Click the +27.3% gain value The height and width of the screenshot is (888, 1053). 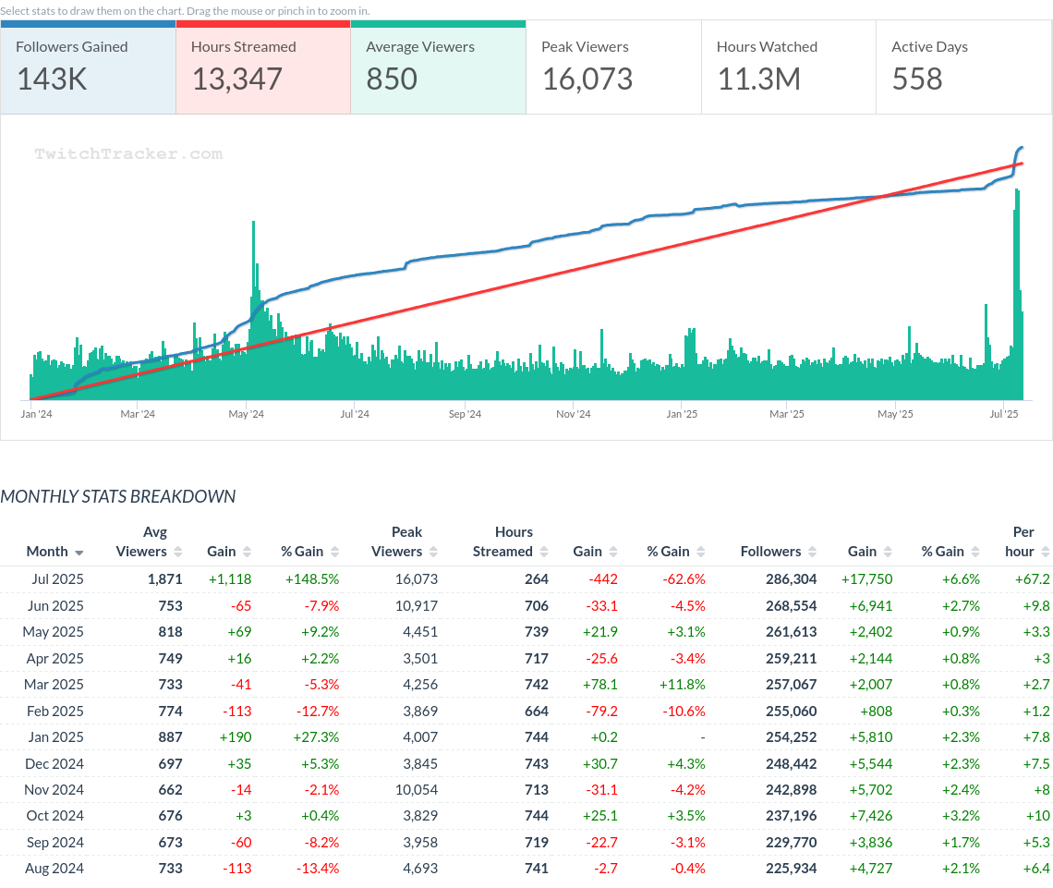(316, 737)
